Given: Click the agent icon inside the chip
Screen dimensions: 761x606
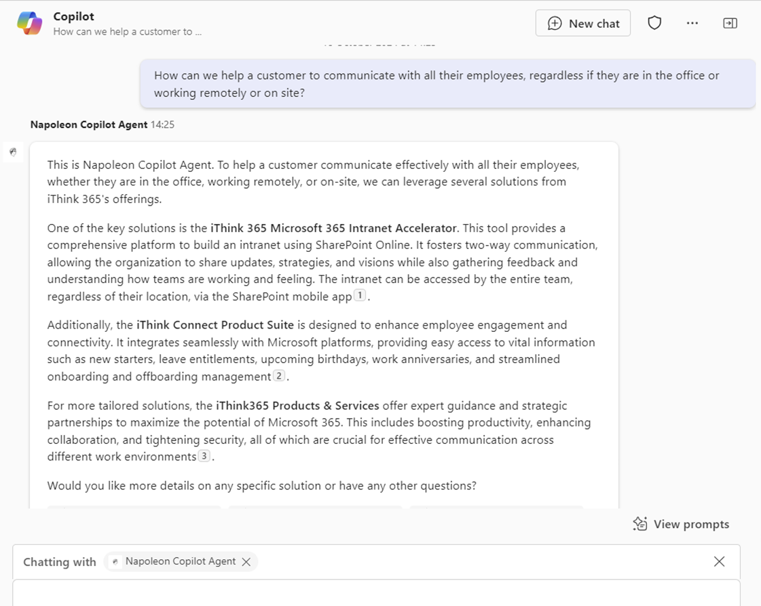Looking at the screenshot, I should point(115,562).
